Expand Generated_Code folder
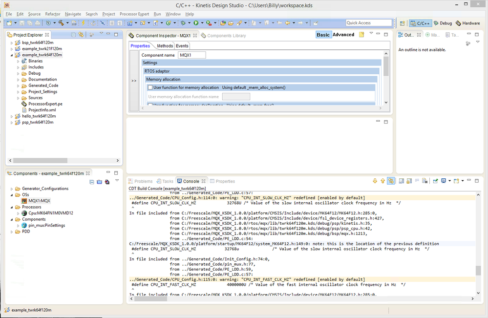The image size is (488, 318). coord(18,85)
